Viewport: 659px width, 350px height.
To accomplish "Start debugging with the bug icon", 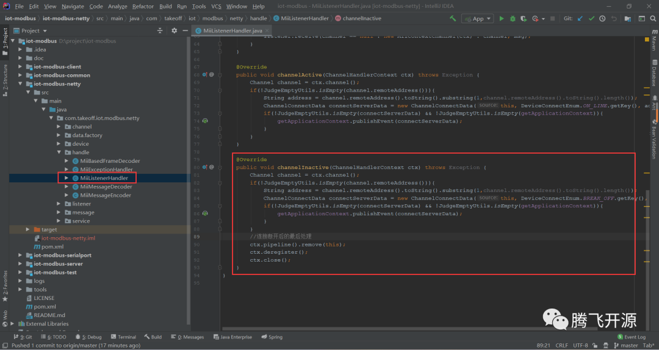I will (x=512, y=18).
